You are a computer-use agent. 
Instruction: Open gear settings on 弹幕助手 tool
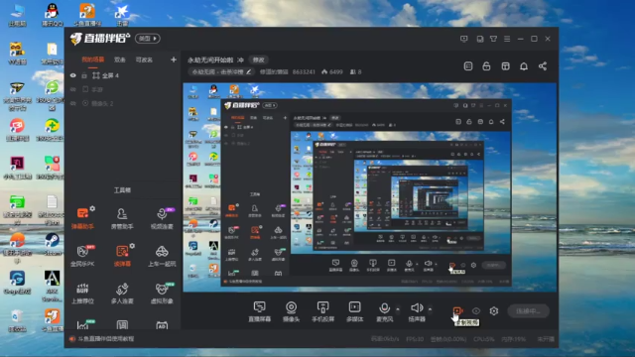point(92,208)
